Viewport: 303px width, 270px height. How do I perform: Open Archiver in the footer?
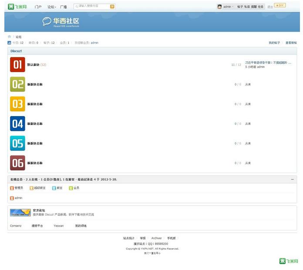[x=157, y=238]
